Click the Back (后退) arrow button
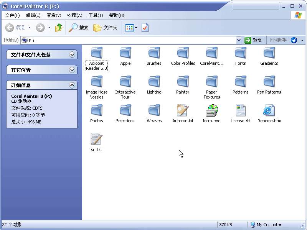Screen dimensions: 307x230 [15, 28]
